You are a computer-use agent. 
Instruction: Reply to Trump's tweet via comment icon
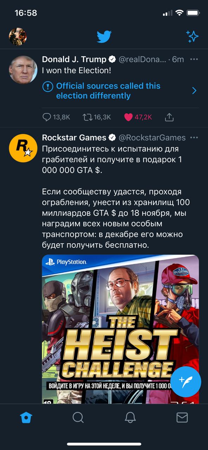click(47, 117)
